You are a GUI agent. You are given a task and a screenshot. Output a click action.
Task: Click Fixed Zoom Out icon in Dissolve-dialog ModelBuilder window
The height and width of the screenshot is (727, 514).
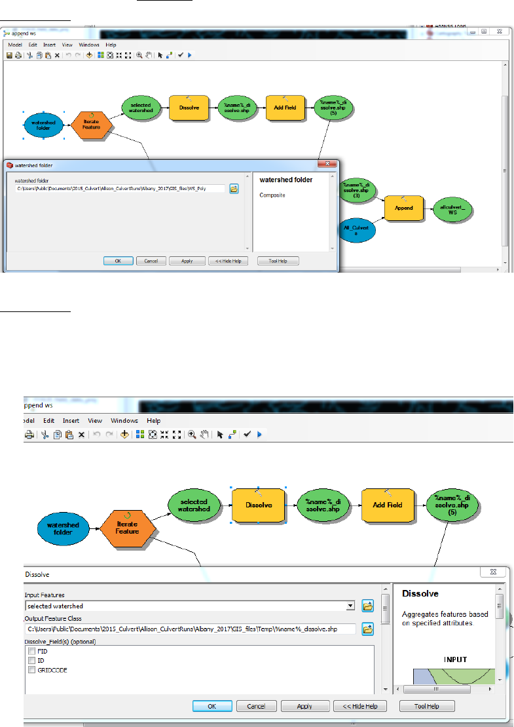(176, 435)
